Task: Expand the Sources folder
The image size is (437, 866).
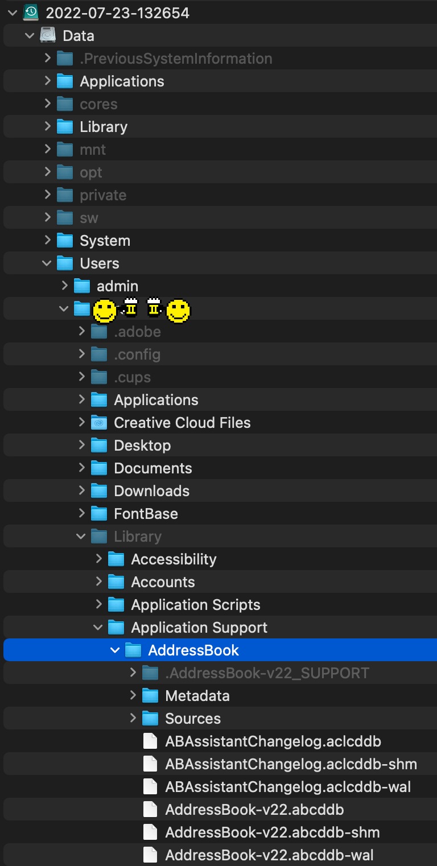Action: tap(133, 718)
